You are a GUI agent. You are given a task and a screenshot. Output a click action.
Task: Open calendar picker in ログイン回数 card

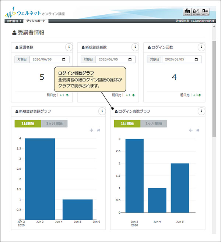(196, 59)
